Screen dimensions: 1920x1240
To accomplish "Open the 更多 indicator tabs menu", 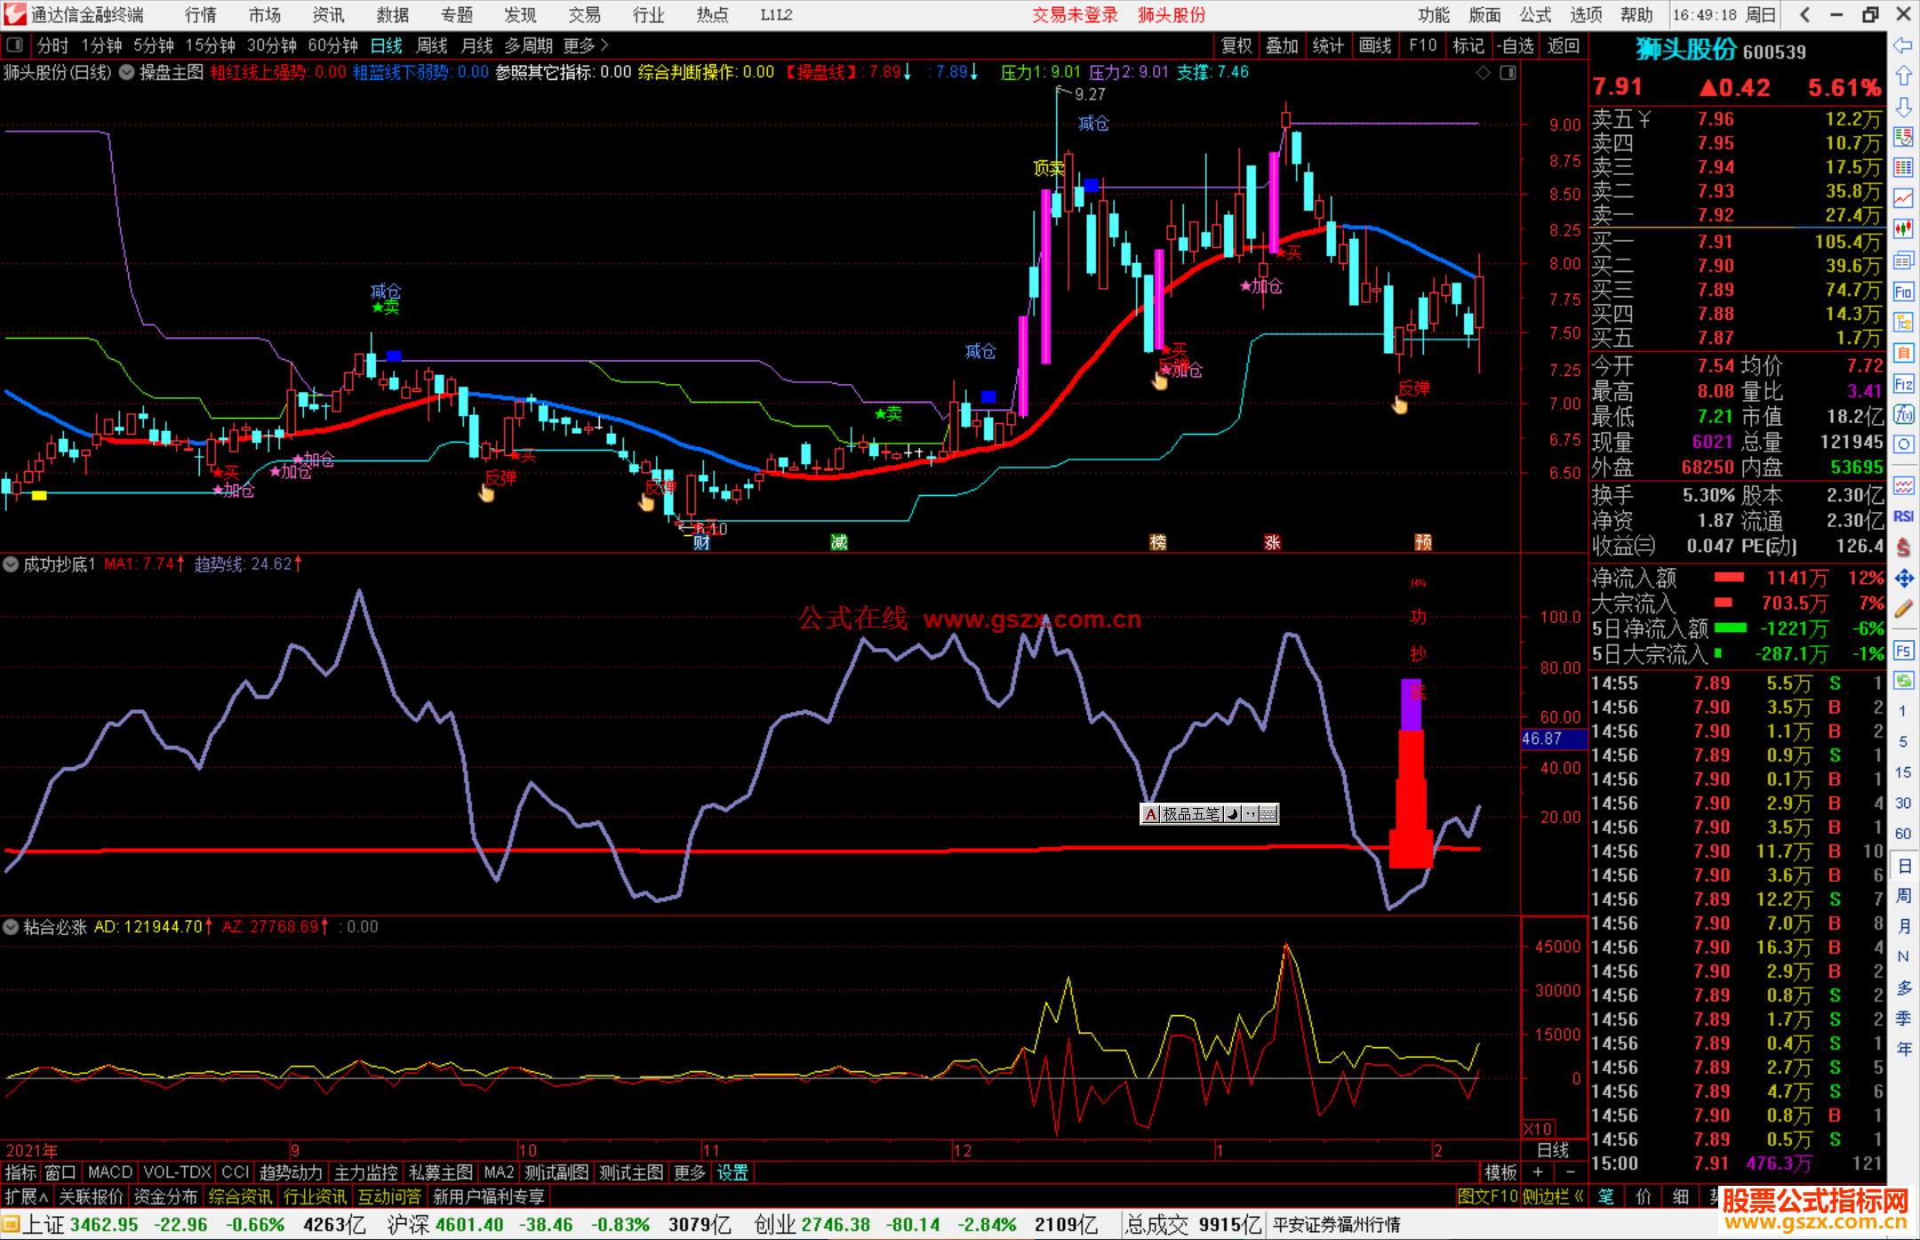I will pyautogui.click(x=690, y=1172).
